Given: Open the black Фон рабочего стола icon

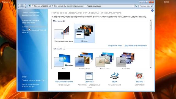Looking at the screenshot, I should [64, 76].
